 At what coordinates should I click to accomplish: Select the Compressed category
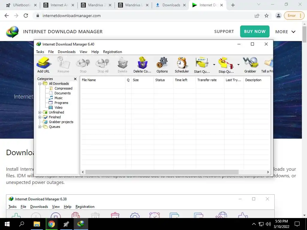point(64,88)
